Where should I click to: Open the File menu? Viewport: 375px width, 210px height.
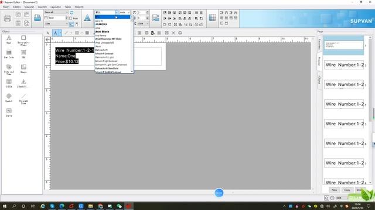(6, 7)
